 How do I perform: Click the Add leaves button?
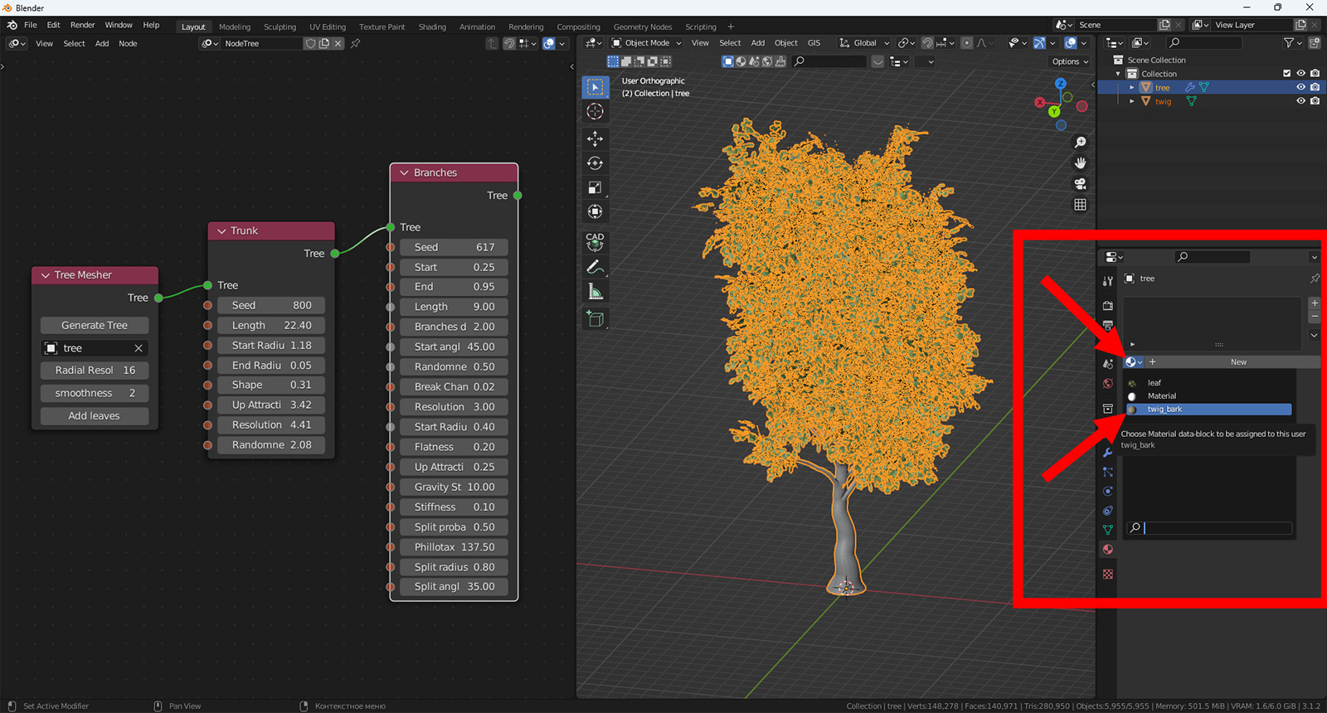pos(95,416)
